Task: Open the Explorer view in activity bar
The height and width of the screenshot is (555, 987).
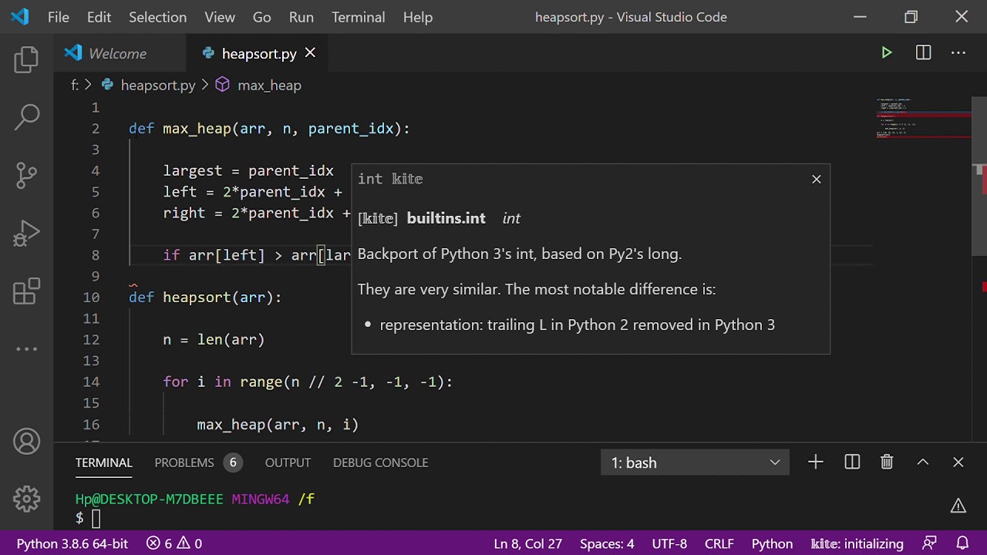Action: (x=26, y=59)
